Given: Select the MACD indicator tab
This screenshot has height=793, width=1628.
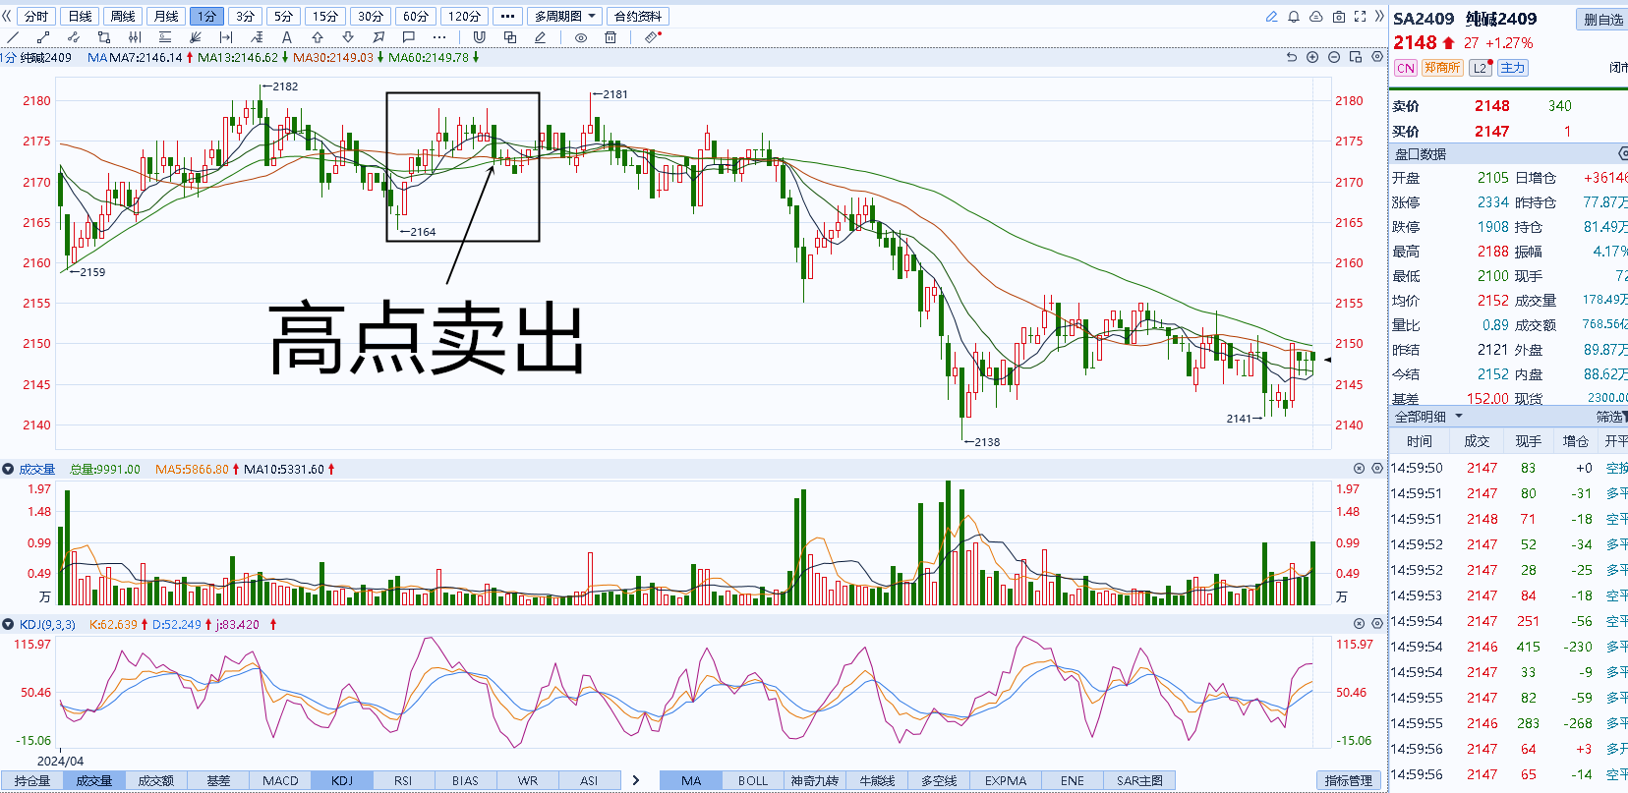Looking at the screenshot, I should [280, 780].
